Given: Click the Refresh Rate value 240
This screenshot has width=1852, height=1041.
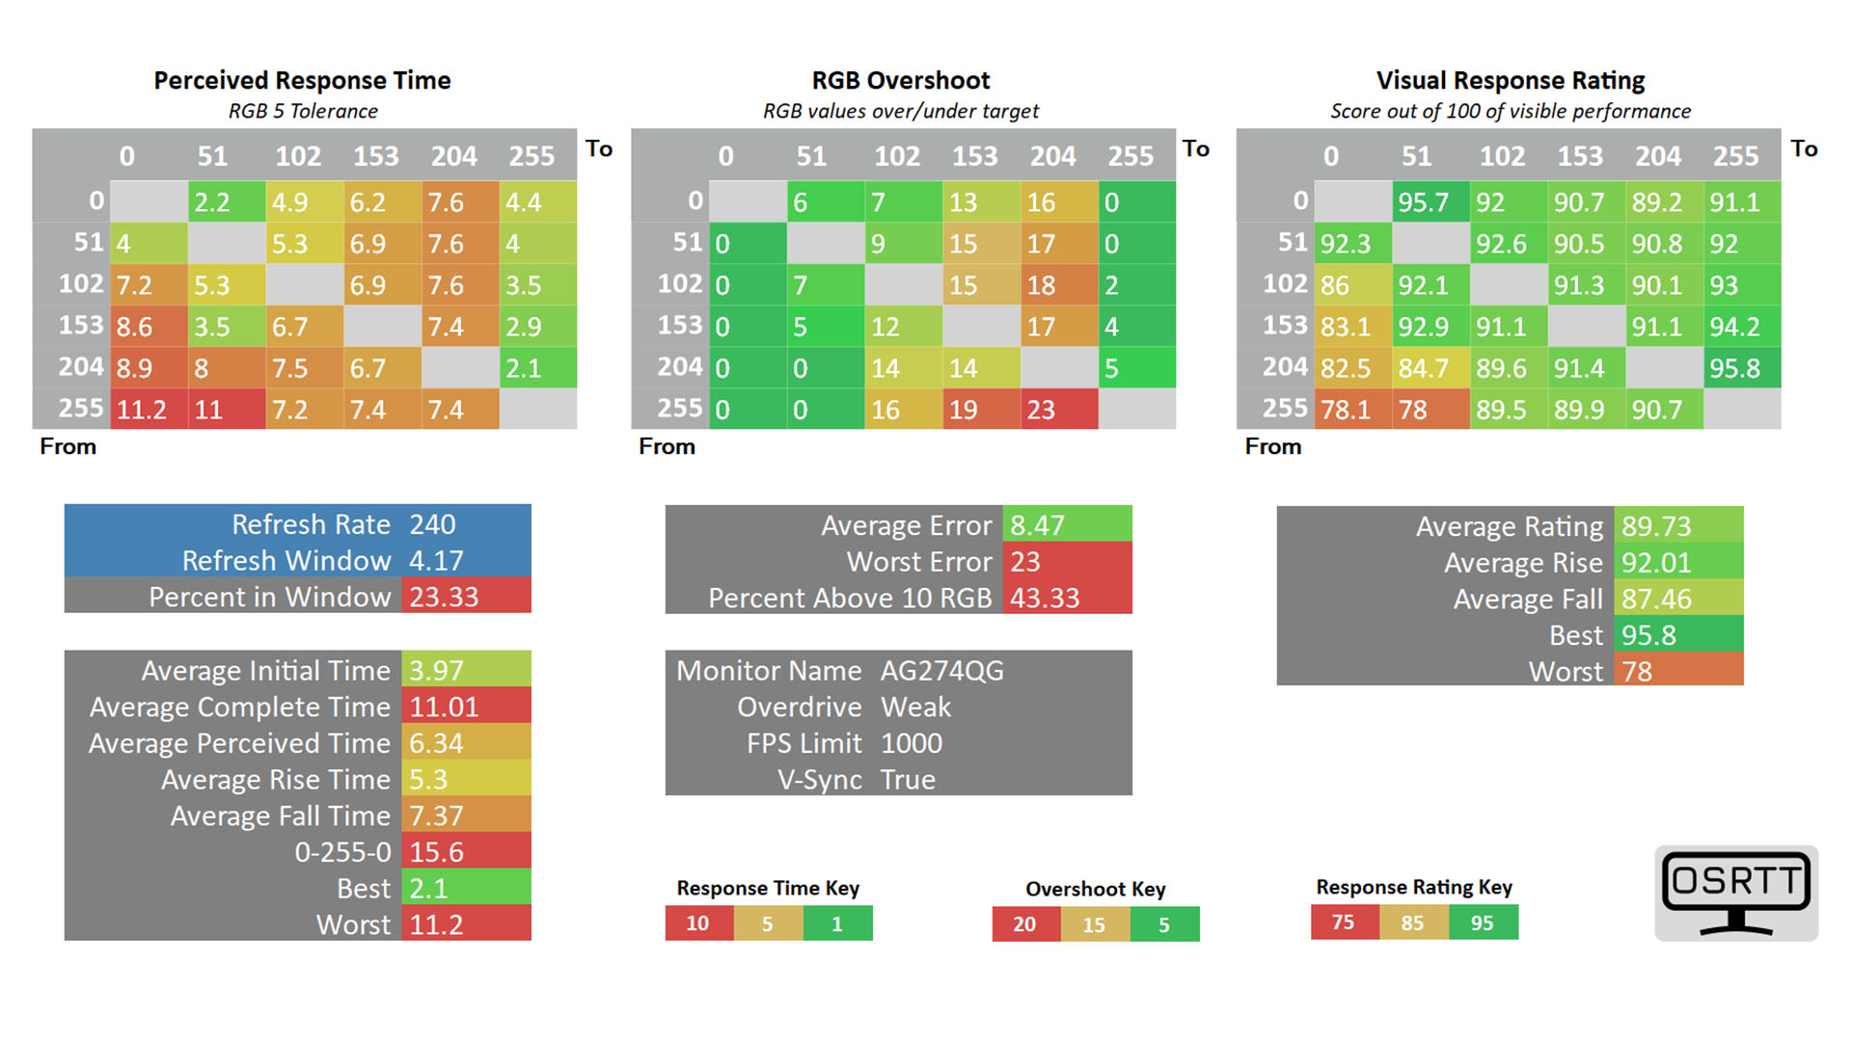Looking at the screenshot, I should pyautogui.click(x=432, y=524).
